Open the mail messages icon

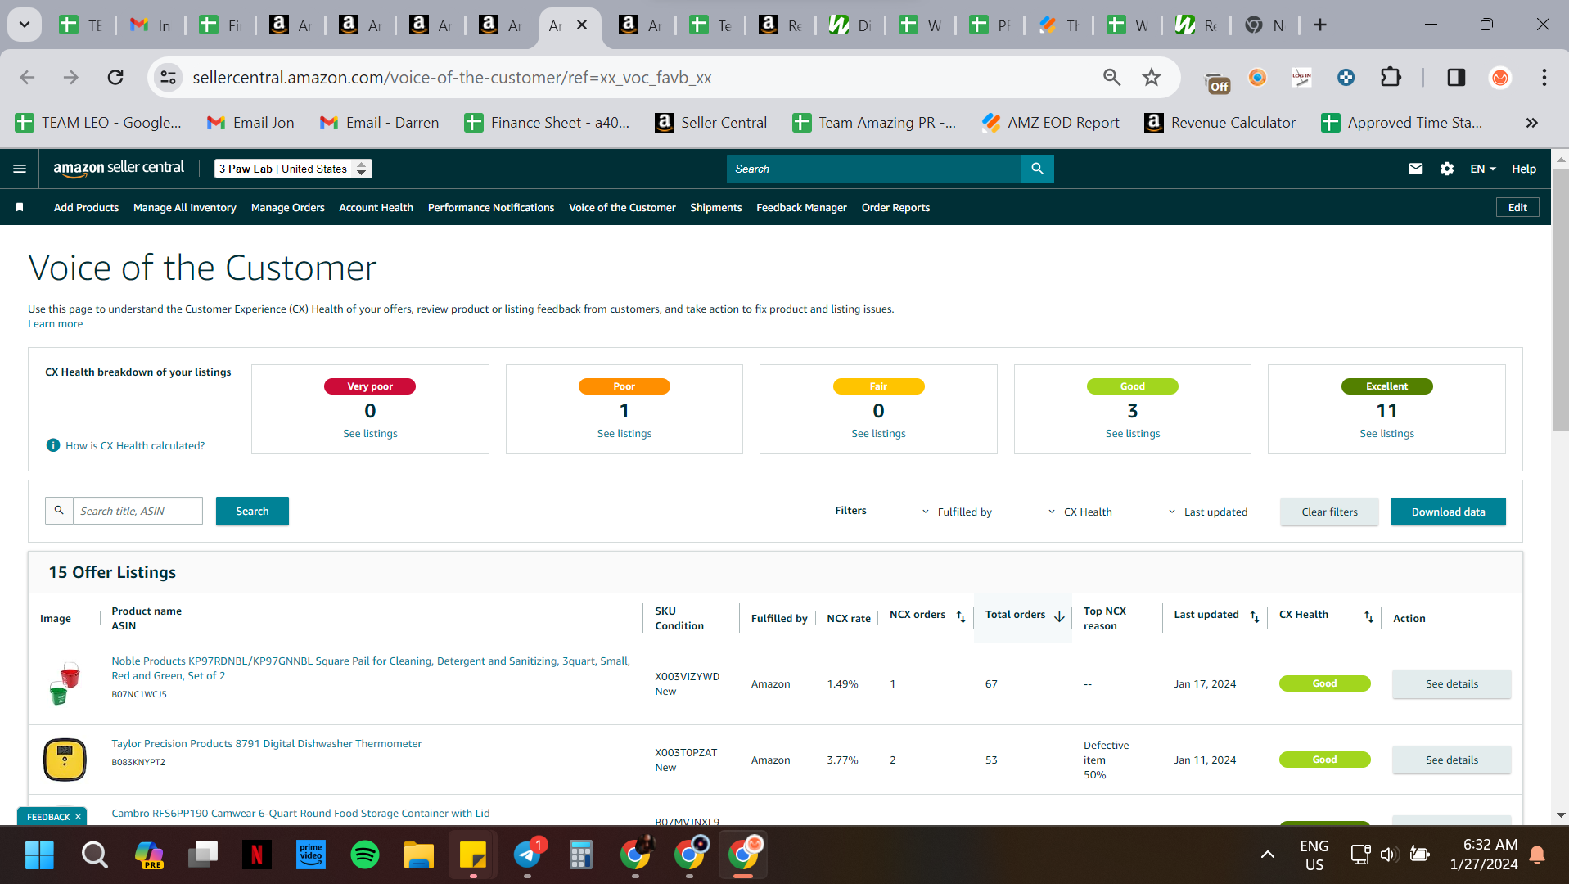point(1415,169)
